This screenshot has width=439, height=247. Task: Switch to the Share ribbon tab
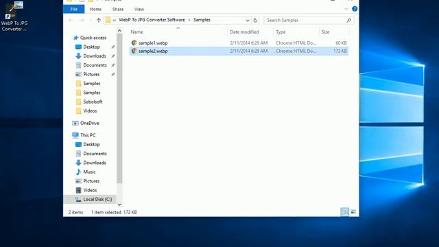click(x=118, y=9)
